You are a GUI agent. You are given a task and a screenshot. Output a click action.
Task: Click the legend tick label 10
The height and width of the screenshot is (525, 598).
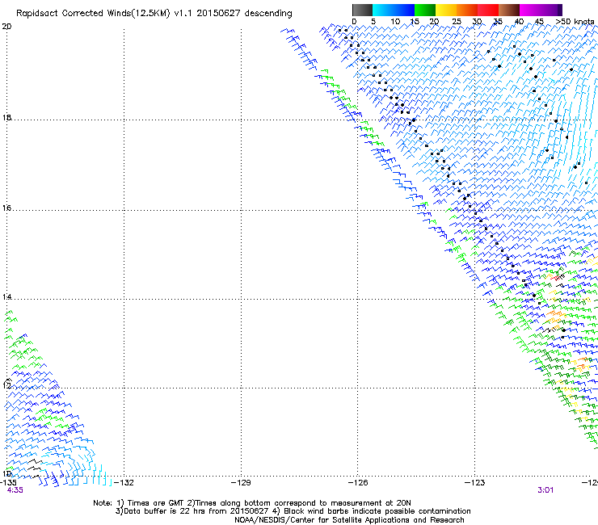click(395, 22)
